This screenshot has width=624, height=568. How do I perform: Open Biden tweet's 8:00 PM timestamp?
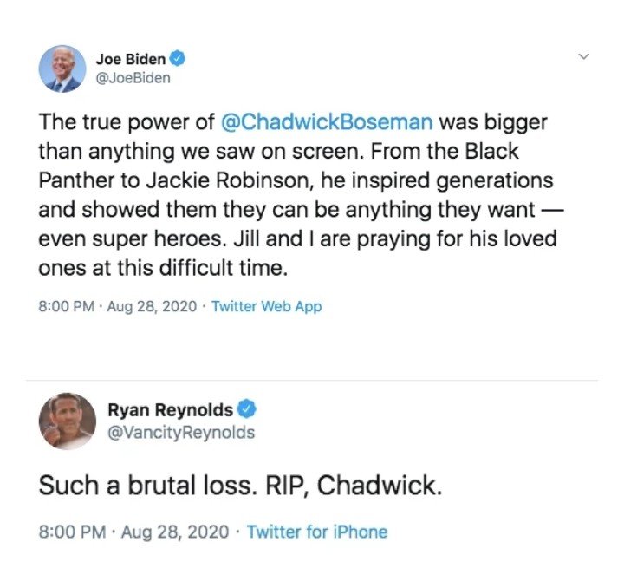pyautogui.click(x=67, y=306)
